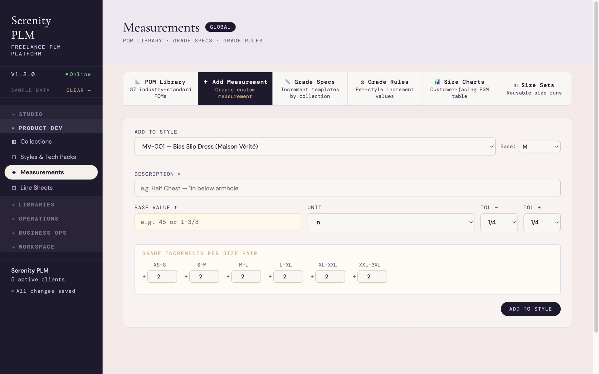
Task: Open the Add To Style dropdown
Action: point(315,146)
